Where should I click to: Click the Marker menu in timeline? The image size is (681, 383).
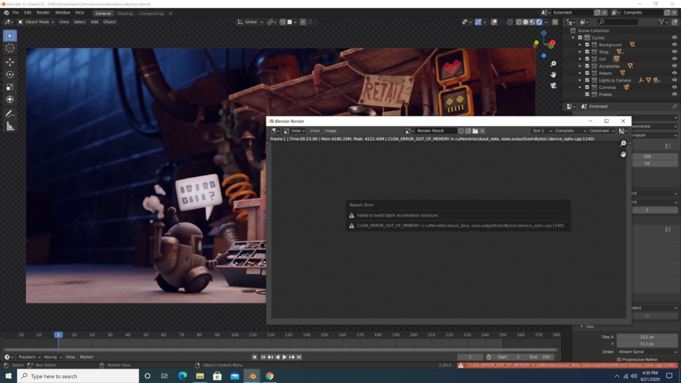point(86,357)
